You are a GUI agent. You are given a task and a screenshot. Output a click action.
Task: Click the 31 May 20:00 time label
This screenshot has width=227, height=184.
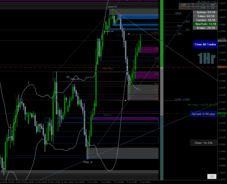(67, 182)
